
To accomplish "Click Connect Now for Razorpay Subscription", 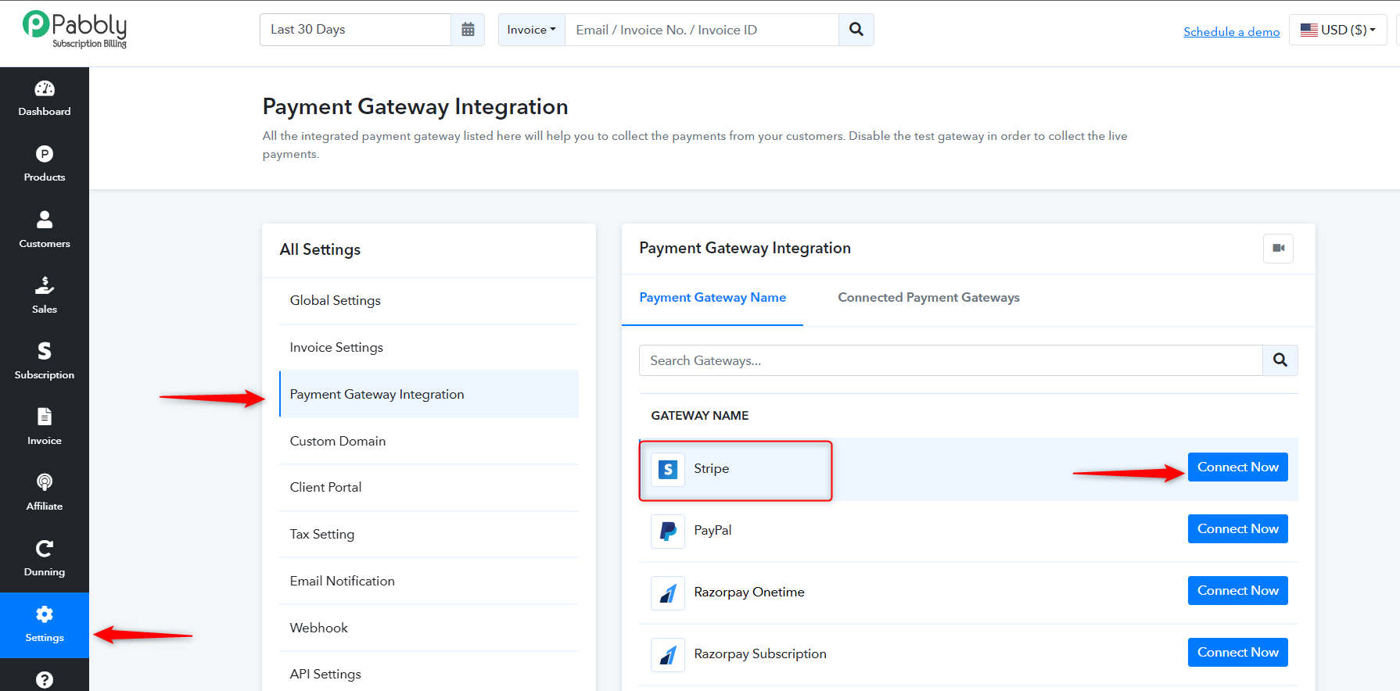I will click(1237, 653).
